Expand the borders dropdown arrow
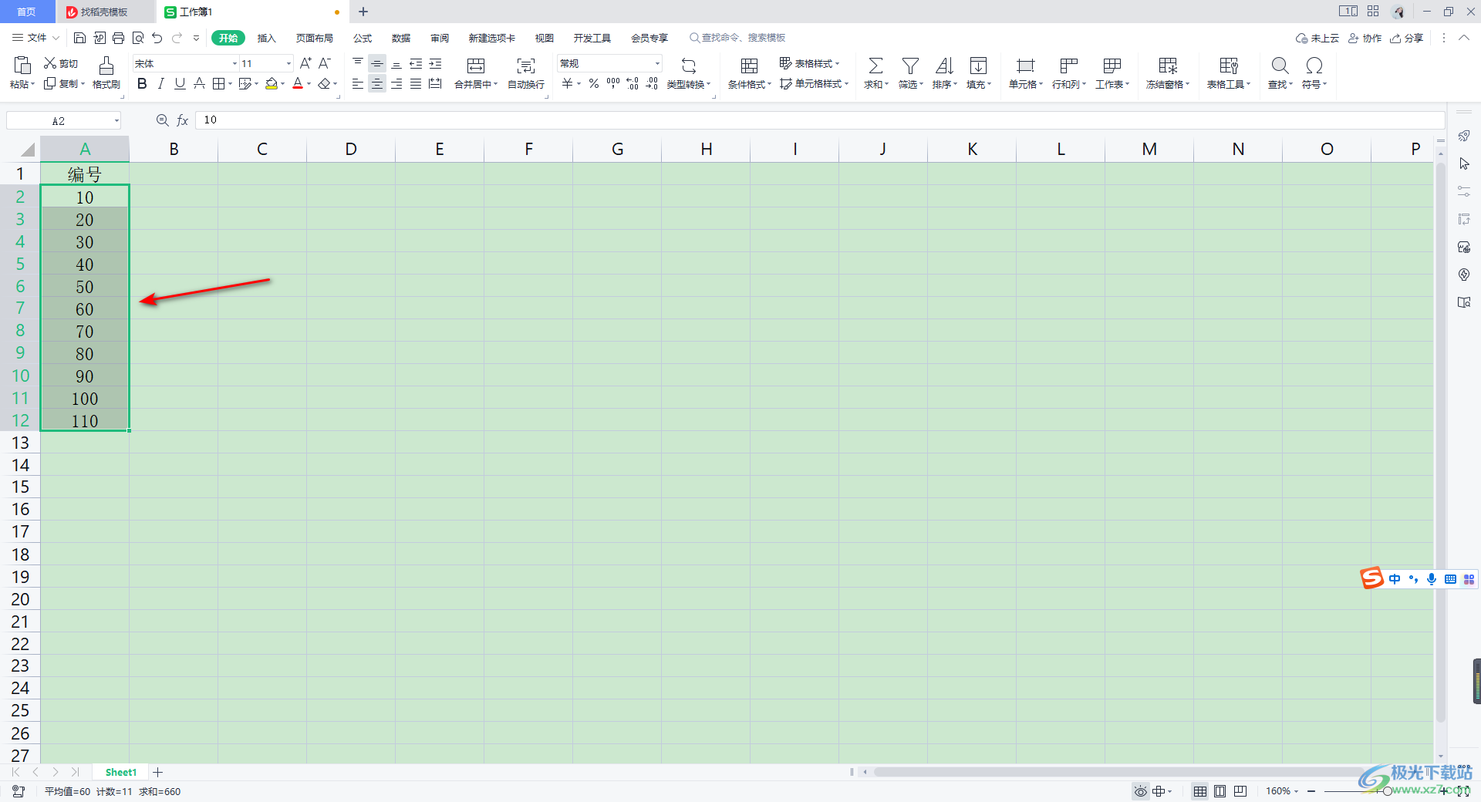 [230, 83]
